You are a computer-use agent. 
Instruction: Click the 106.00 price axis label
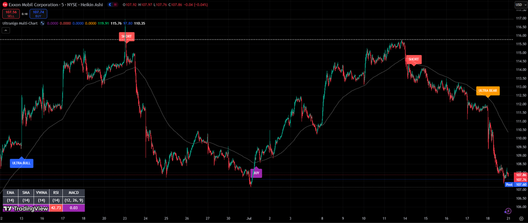[x=521, y=207]
